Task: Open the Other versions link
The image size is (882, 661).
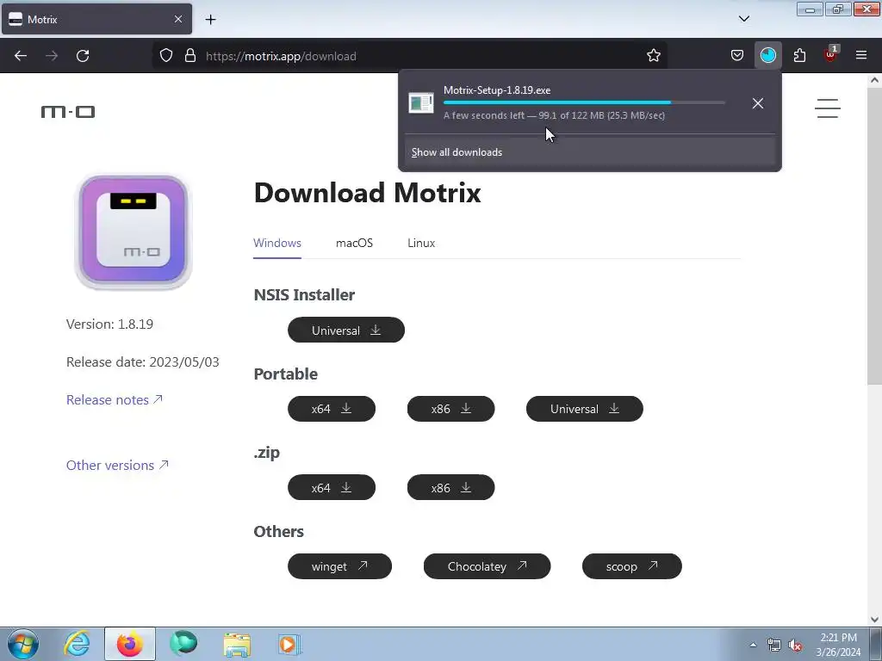Action: click(117, 466)
